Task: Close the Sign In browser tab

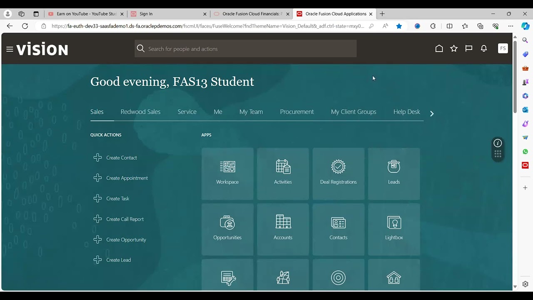Action: 204,14
